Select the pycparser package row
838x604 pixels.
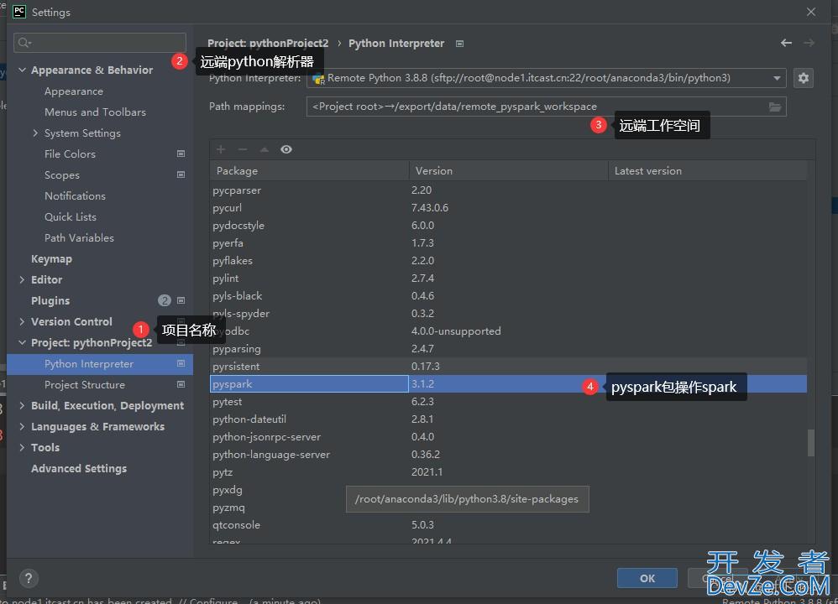(x=508, y=190)
